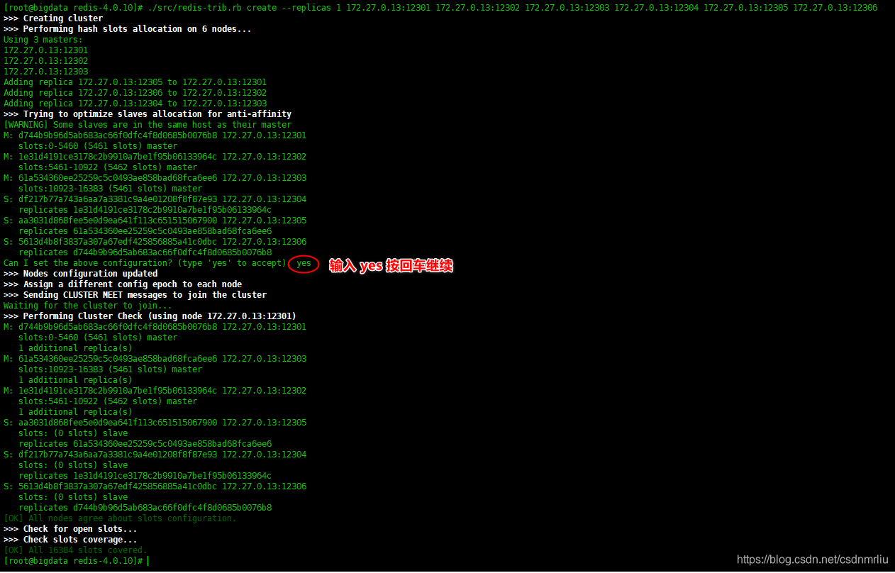Click the 'Sending CLUSTER MEET messages' line
Viewport: 895px width, 573px height.
coord(131,294)
